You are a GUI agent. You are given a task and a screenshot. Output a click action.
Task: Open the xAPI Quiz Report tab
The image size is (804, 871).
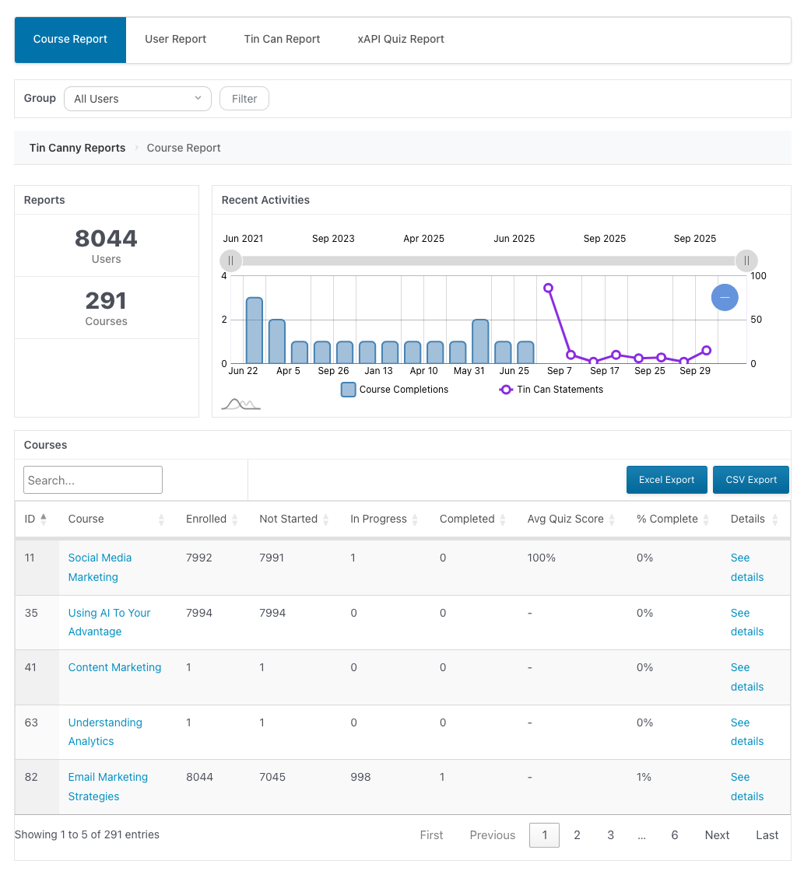pyautogui.click(x=401, y=39)
